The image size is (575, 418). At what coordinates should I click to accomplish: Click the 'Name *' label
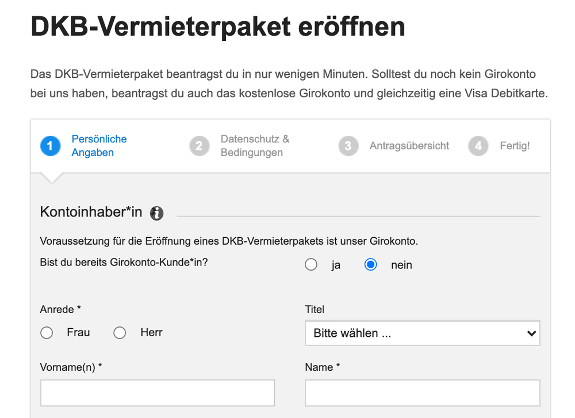323,367
